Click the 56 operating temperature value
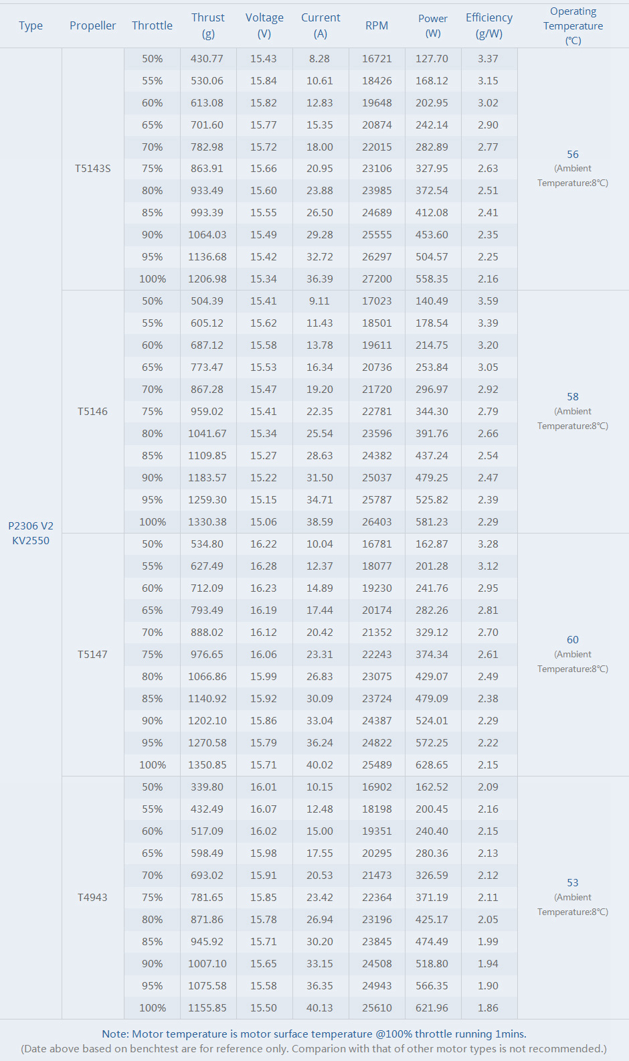Screen dimensions: 629x1061 [x=573, y=155]
